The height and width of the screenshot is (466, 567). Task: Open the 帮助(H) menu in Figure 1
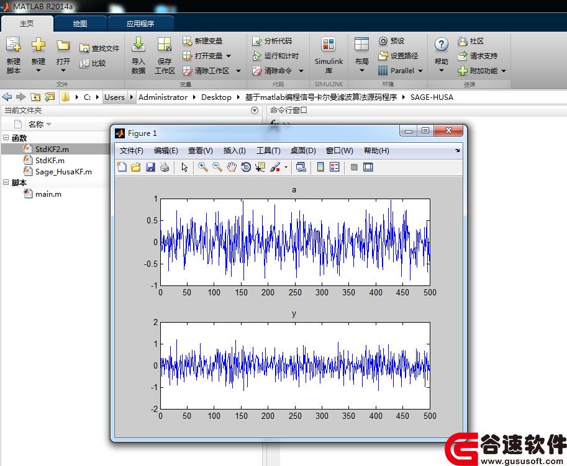point(376,151)
